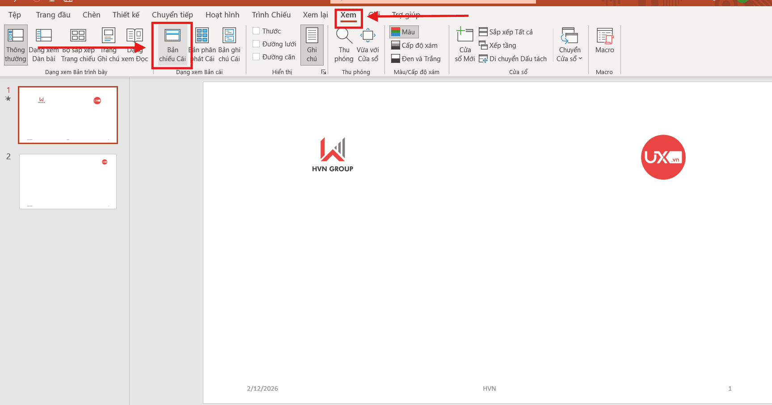Viewport: 772px width, 405px height.
Task: Open the Chuyển tiếp ribbon tab
Action: click(x=173, y=15)
